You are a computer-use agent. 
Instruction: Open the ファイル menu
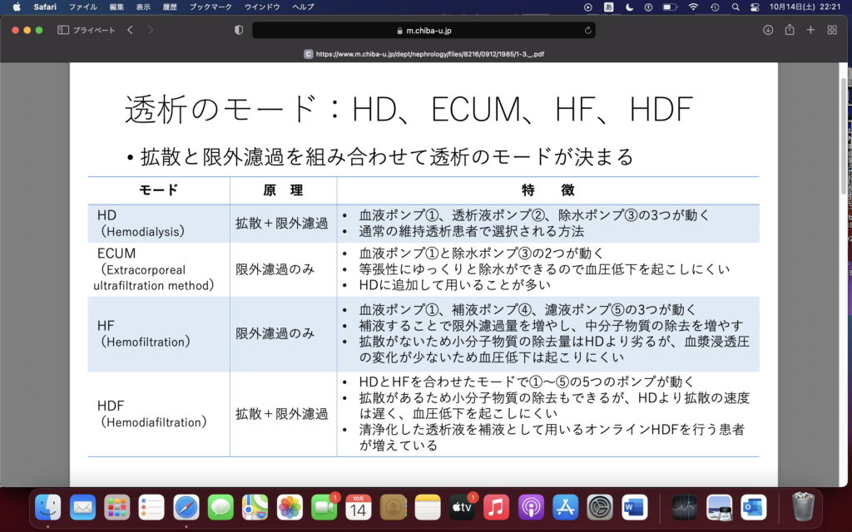[x=82, y=7]
